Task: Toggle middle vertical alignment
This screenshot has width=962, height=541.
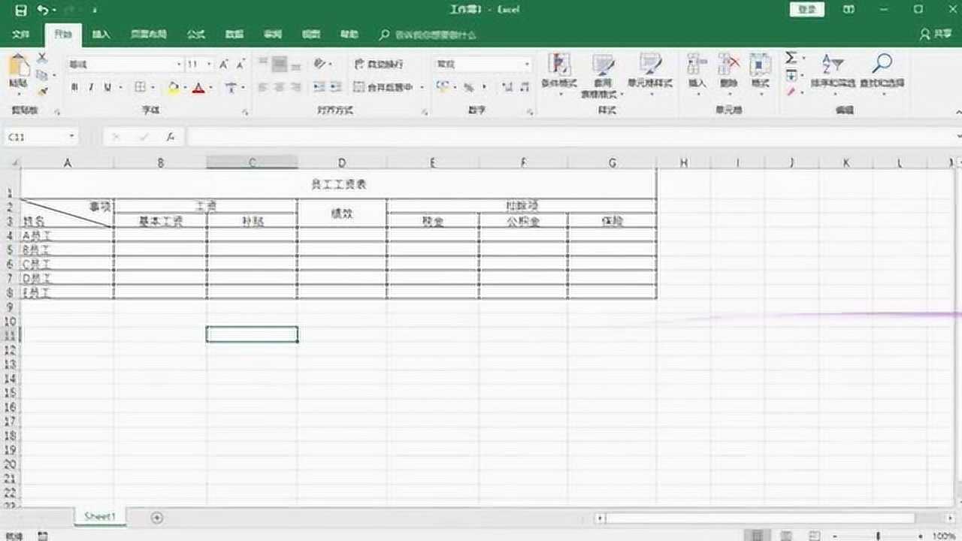Action: tap(280, 65)
